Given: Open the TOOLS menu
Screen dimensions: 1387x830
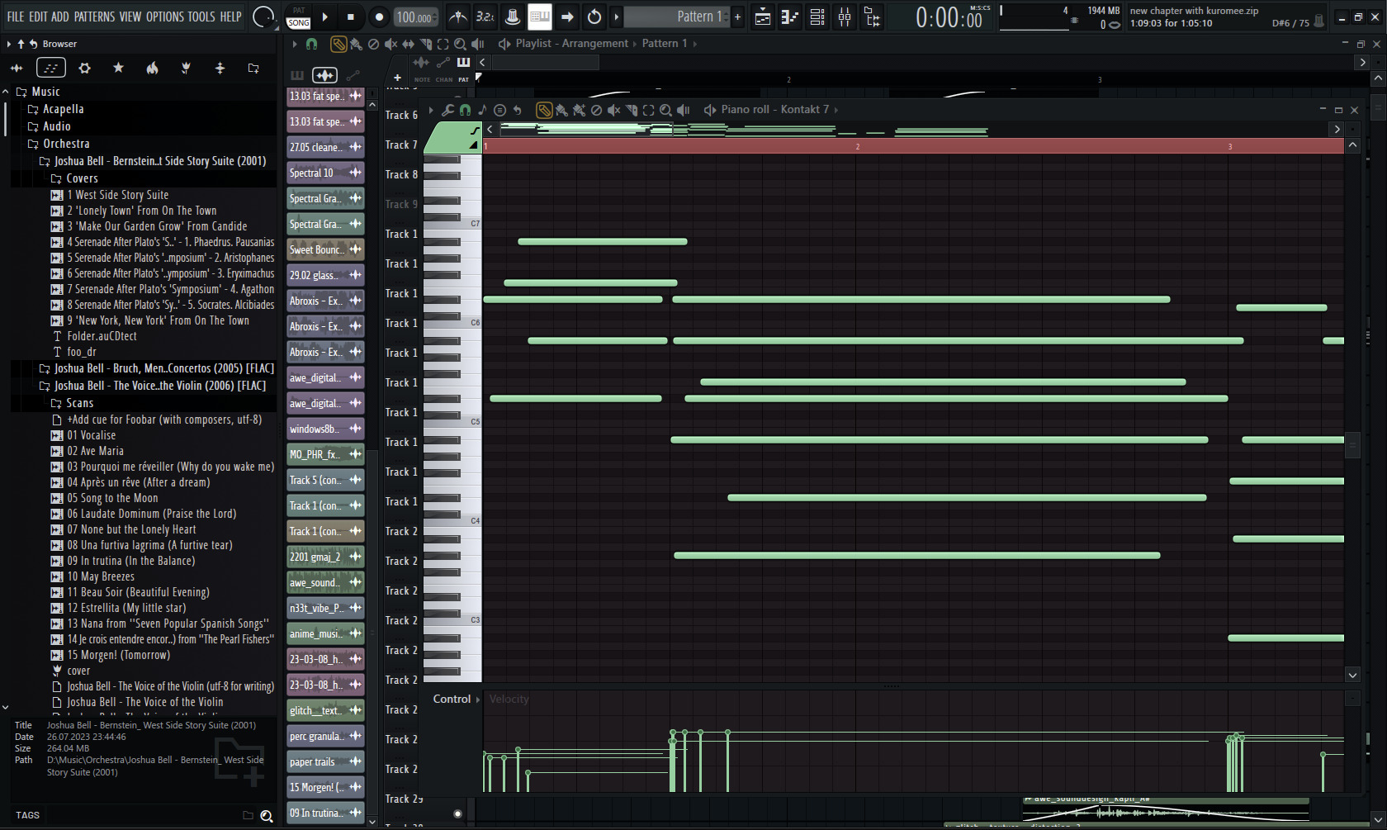Looking at the screenshot, I should (x=201, y=17).
